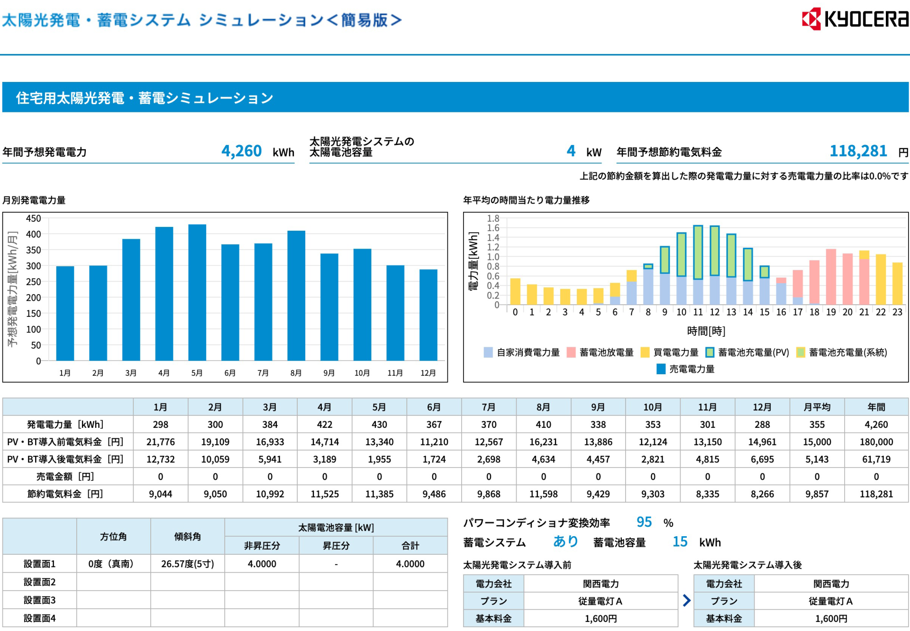The height and width of the screenshot is (631, 910).
Task: Click the hour 0 bar in hourly chart
Action: (x=515, y=291)
